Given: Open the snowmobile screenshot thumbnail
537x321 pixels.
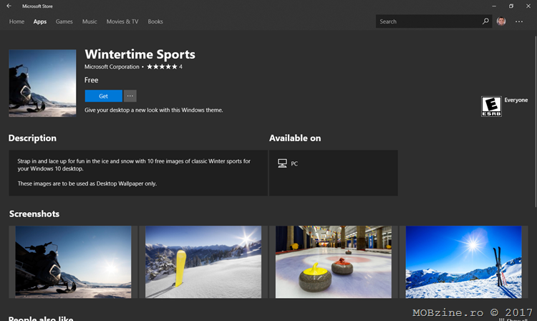Looking at the screenshot, I should point(73,262).
